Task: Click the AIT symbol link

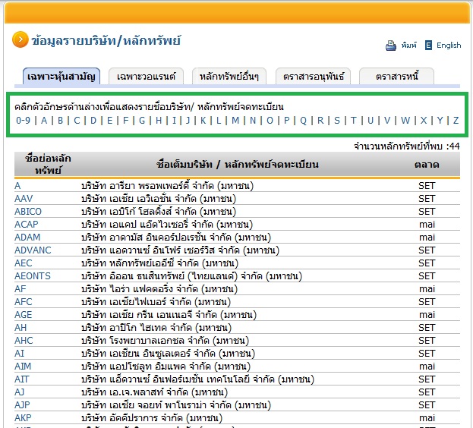Action: click(22, 379)
